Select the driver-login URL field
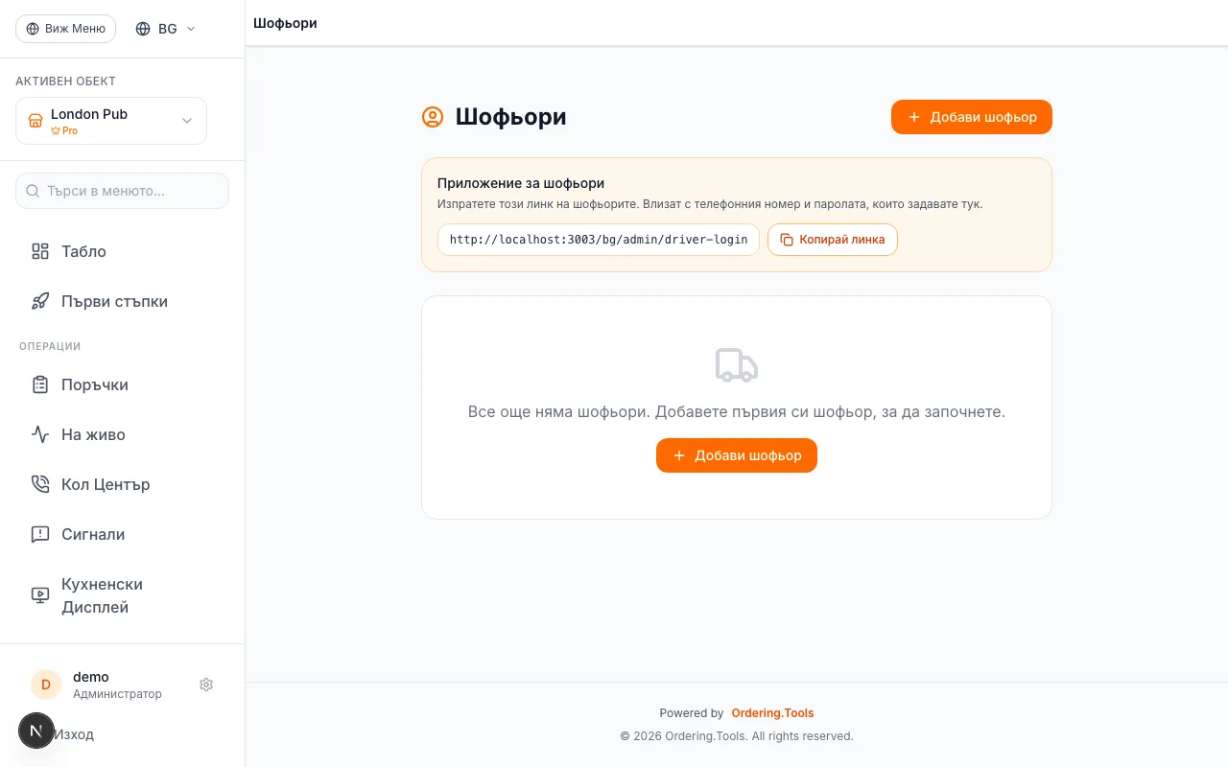 (x=599, y=240)
